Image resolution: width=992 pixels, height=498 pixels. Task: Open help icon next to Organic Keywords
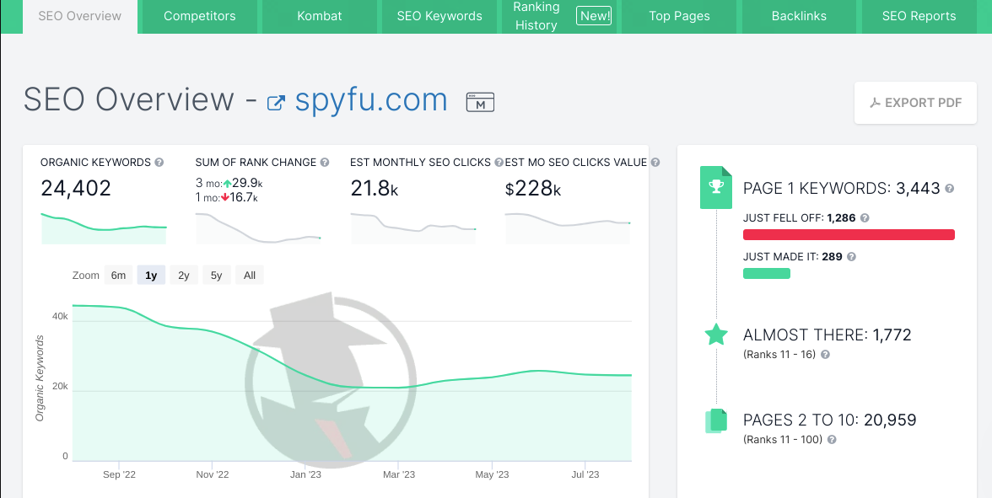[x=159, y=163]
